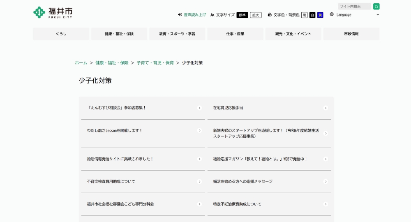The image size is (411, 222).
Task: Click 子育て・育児・保育 breadcrumb link
Action: (x=155, y=63)
